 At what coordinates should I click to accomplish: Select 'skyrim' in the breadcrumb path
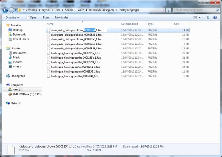pyautogui.click(x=46, y=10)
